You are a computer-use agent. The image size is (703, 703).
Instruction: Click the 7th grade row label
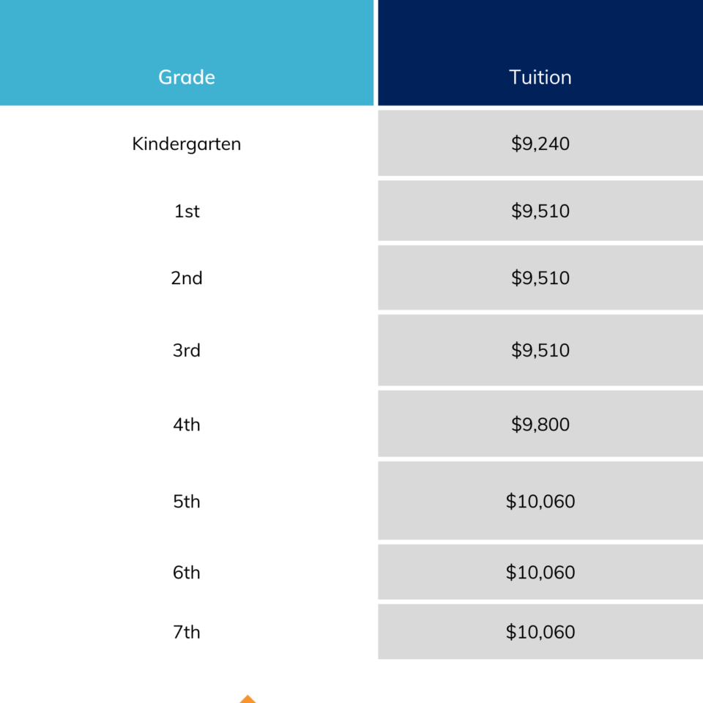click(187, 632)
